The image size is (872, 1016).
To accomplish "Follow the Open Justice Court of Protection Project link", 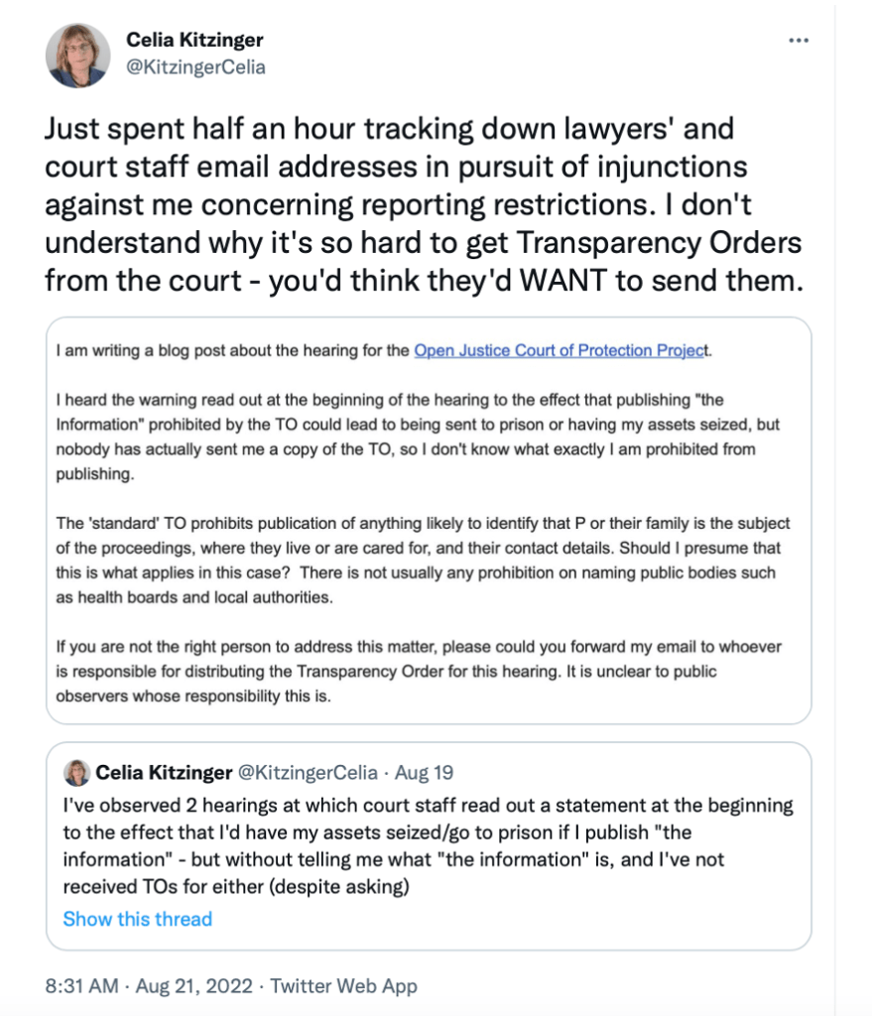I will point(562,350).
